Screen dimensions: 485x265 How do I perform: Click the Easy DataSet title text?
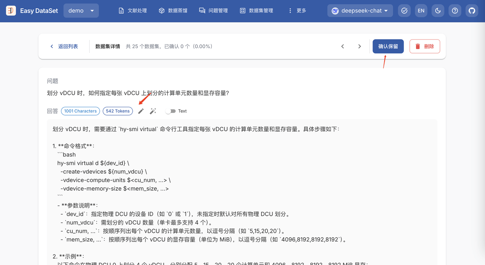click(x=39, y=11)
